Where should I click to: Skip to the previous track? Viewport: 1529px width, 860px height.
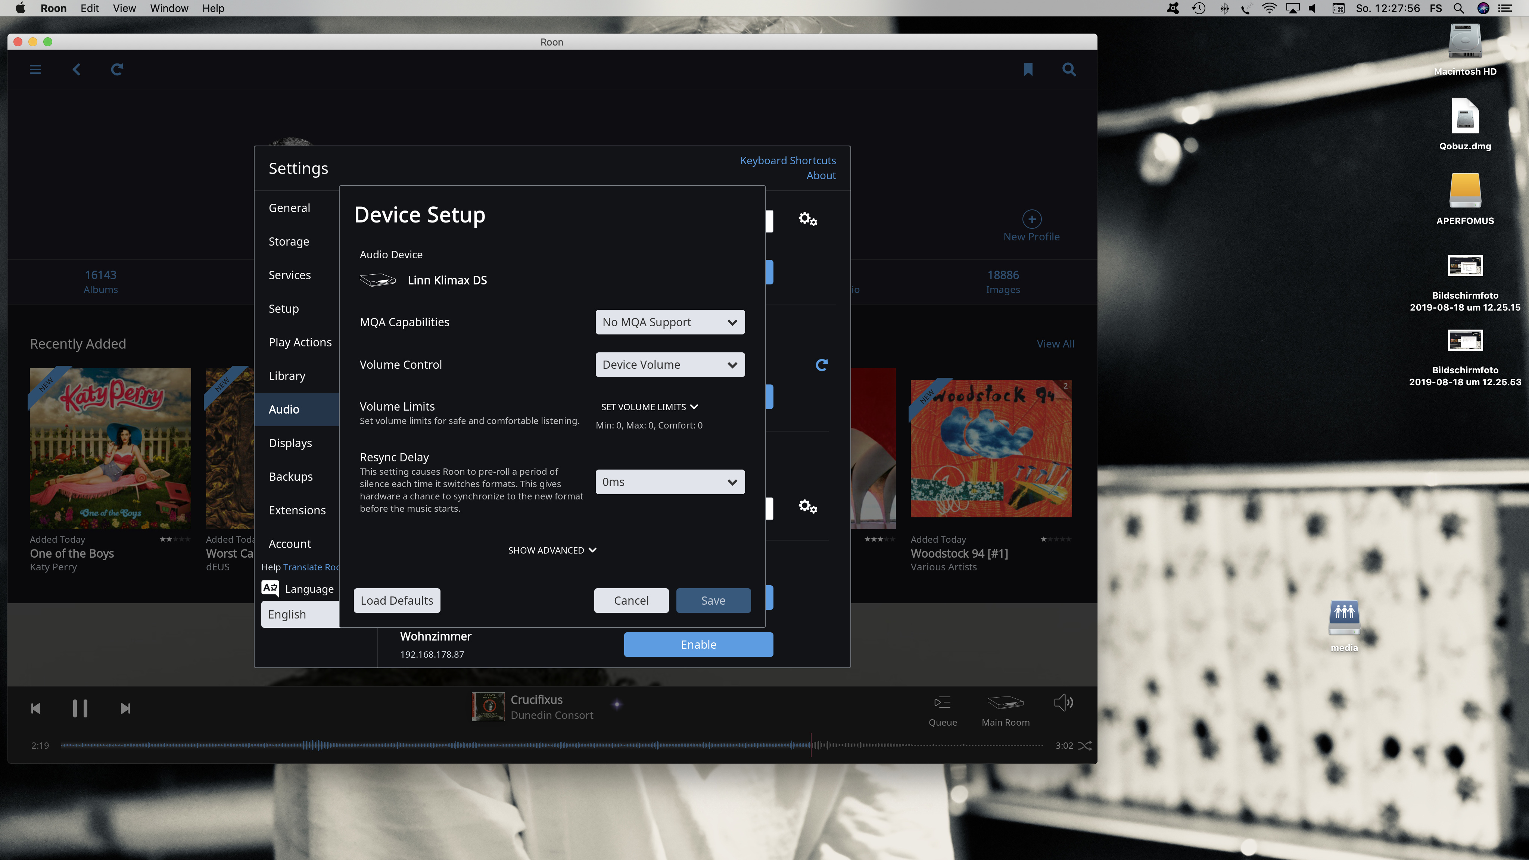(35, 709)
